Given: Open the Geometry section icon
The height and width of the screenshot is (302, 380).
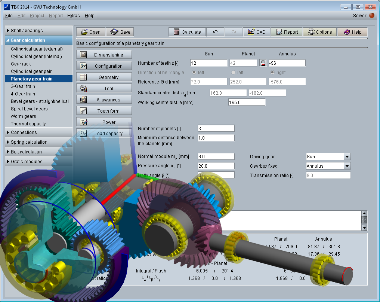Looking at the screenshot, I should [84, 77].
